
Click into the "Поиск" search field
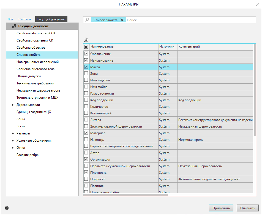190,20
